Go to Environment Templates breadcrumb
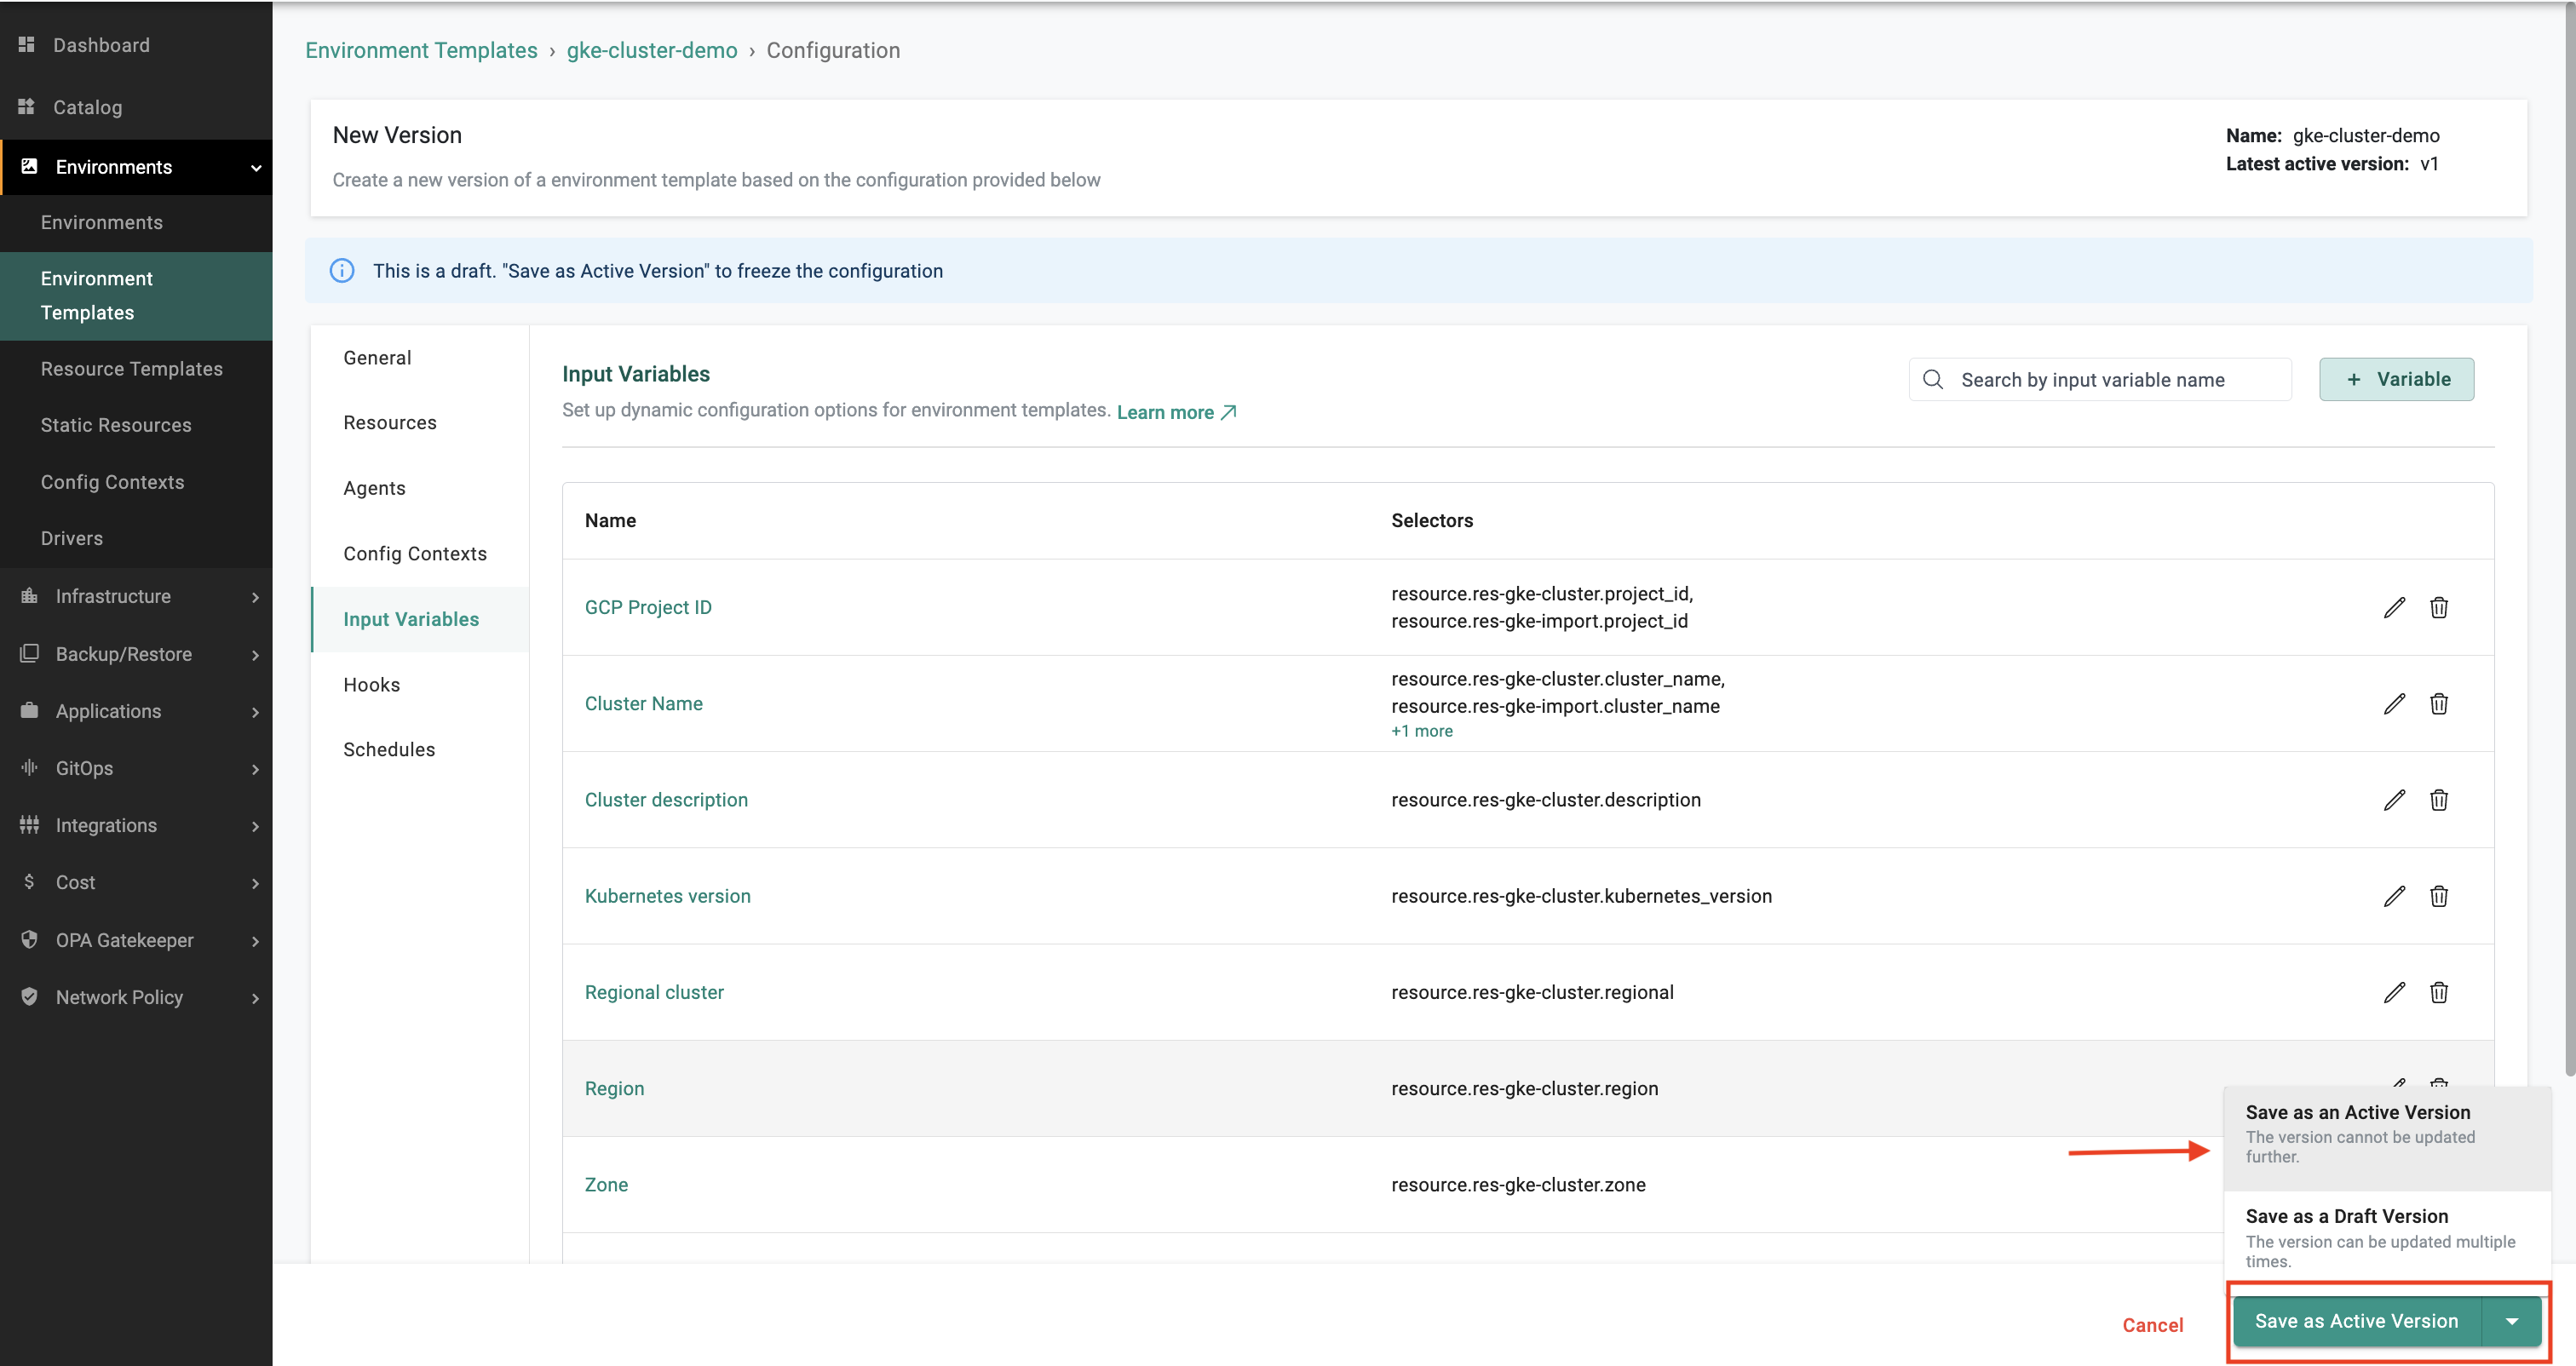Viewport: 2576px width, 1366px height. pyautogui.click(x=421, y=50)
